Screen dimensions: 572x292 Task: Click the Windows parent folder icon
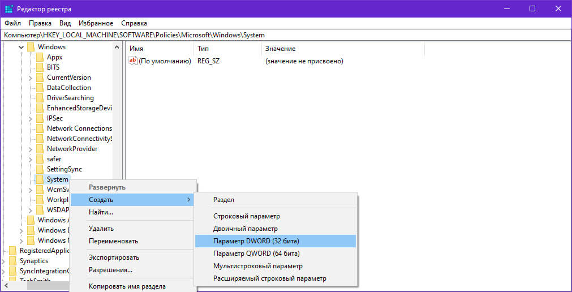coord(31,47)
